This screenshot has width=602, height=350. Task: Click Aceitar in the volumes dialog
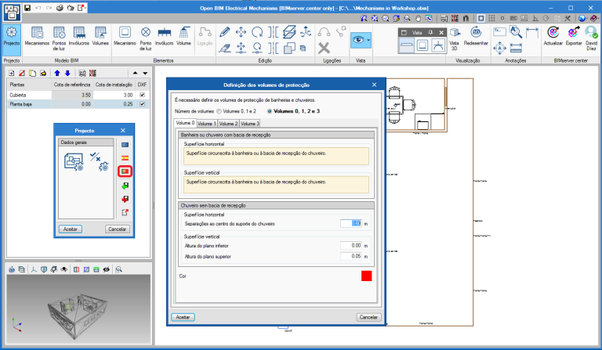click(x=183, y=317)
